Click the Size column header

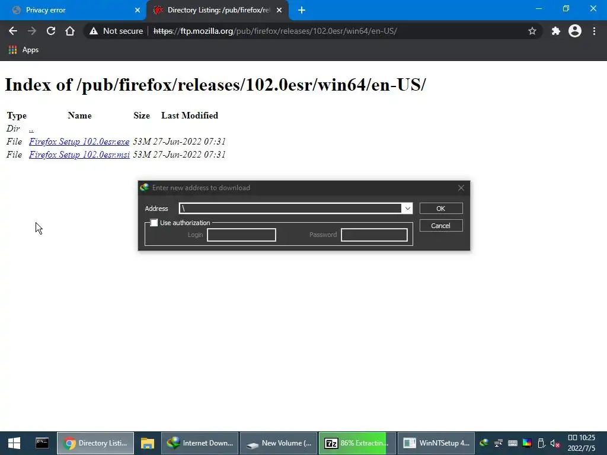[142, 116]
